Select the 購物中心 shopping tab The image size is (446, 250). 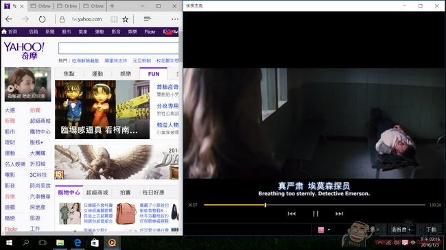[x=69, y=192]
